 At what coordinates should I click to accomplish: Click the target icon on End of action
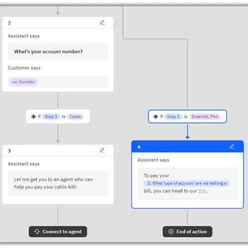click(171, 232)
